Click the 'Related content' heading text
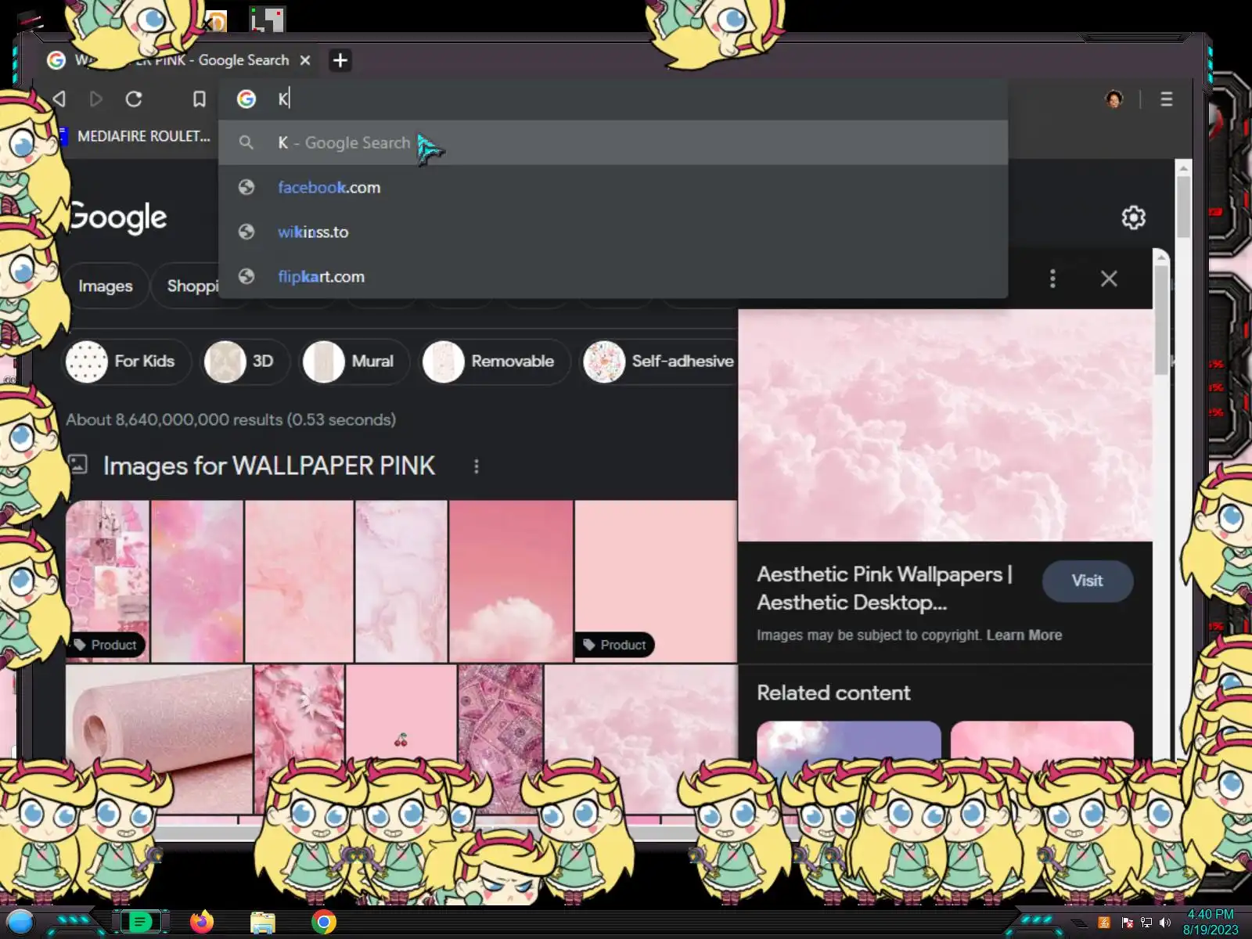 pyautogui.click(x=833, y=693)
